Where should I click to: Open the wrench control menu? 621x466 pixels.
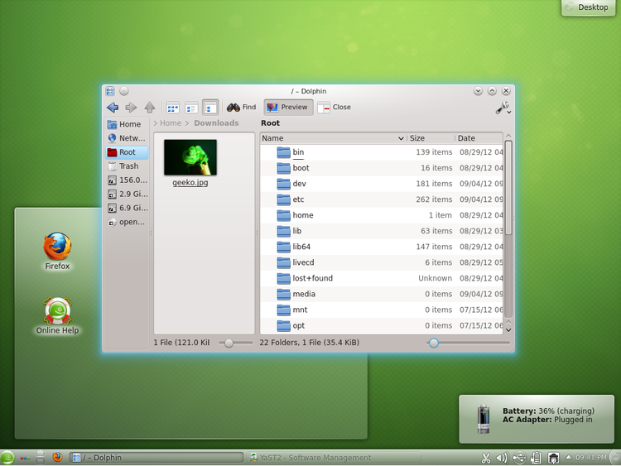(x=503, y=108)
